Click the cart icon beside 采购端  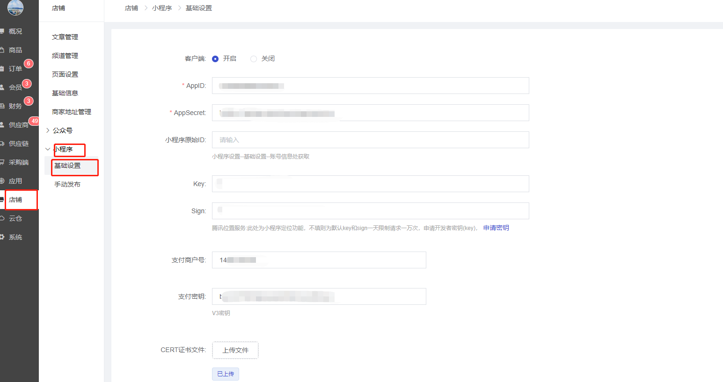pos(2,162)
